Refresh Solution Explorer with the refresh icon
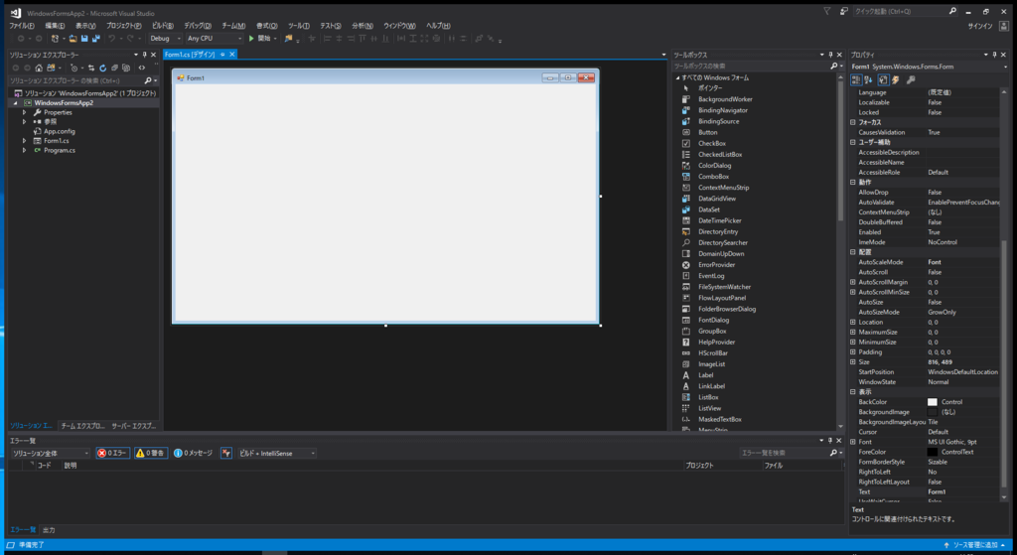 [102, 69]
